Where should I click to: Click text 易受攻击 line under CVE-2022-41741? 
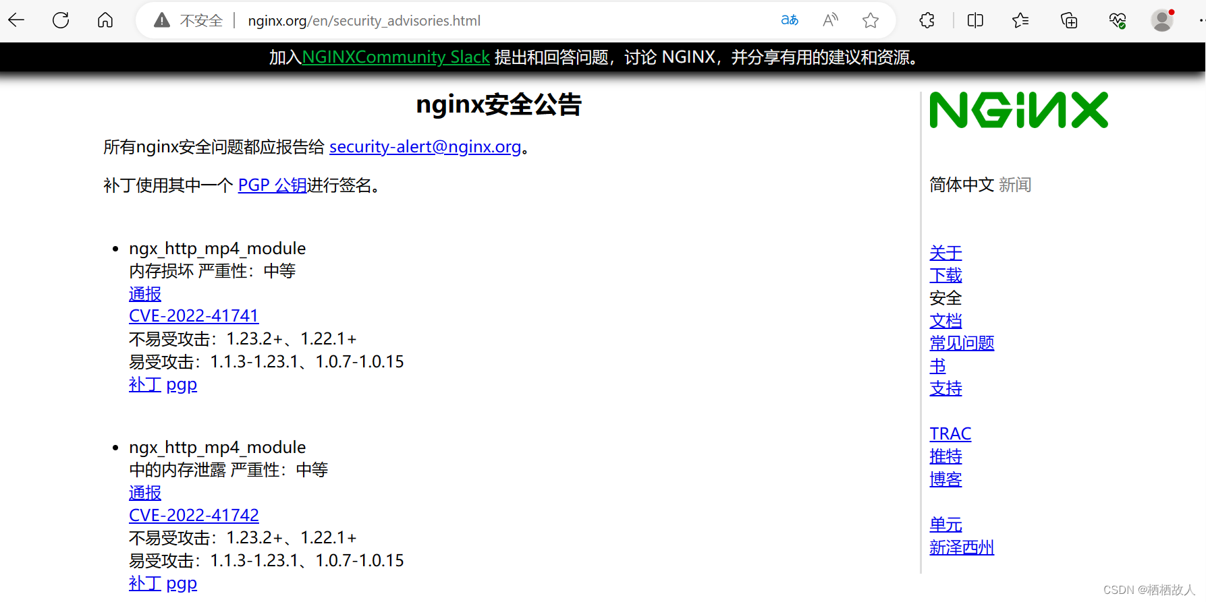pos(267,362)
